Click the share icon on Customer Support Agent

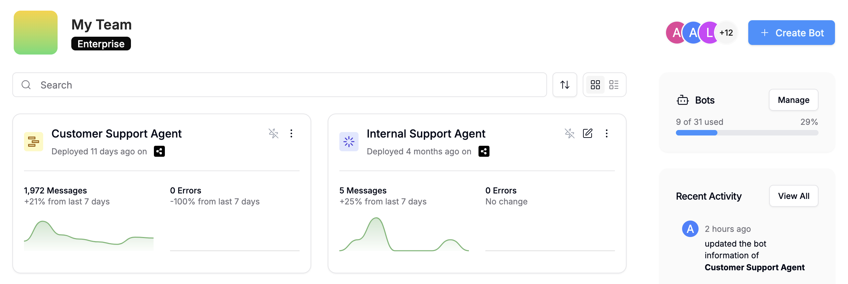tap(159, 151)
